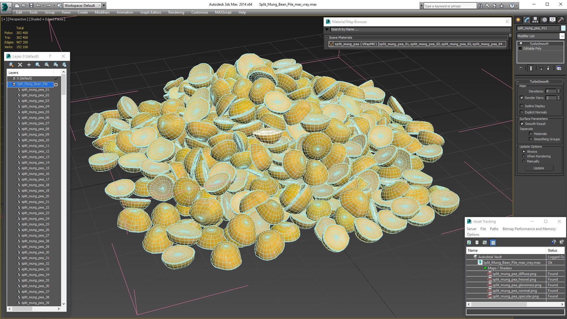Image resolution: width=567 pixels, height=319 pixels.
Task: Click the binoculars search icon
Action: pos(480,6)
